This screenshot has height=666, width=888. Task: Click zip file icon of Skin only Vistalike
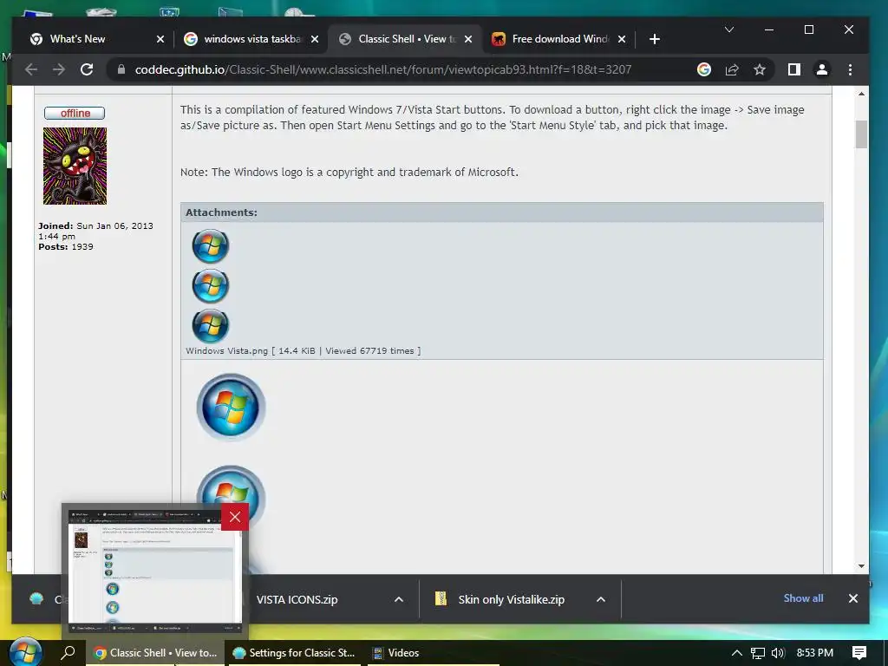441,599
